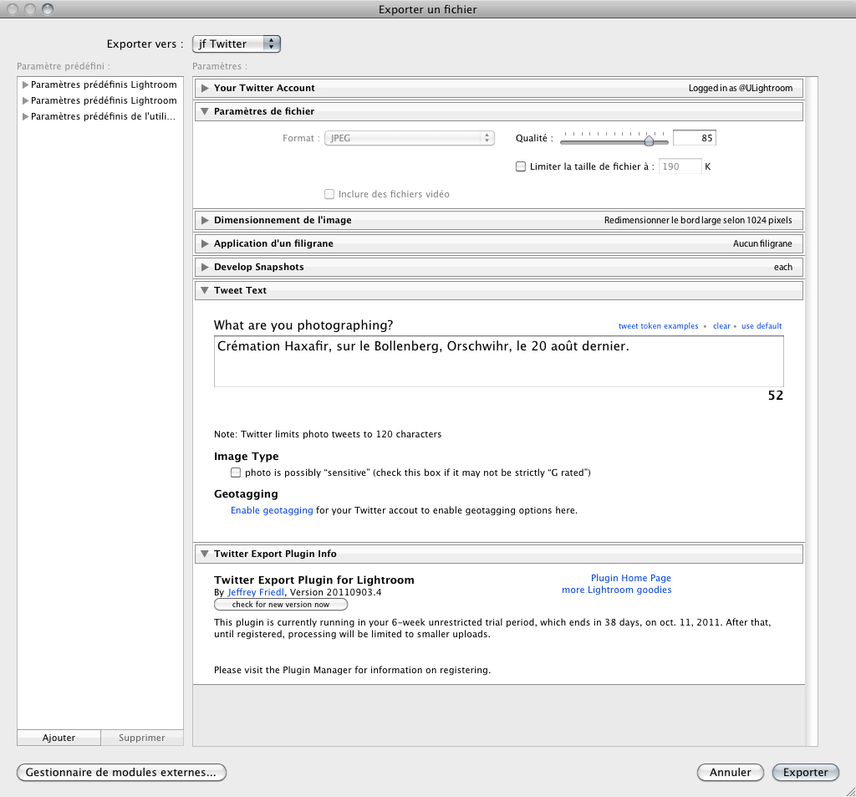
Task: Click inside the tweet text box
Action: [x=499, y=361]
